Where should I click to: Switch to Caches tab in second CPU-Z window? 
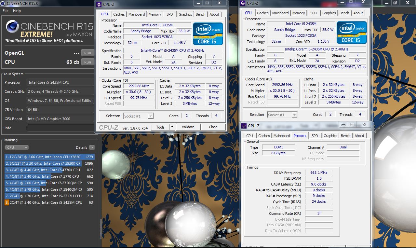[263, 13]
